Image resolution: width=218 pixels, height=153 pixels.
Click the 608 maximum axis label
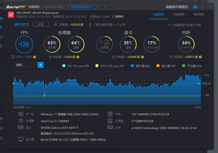206,75
